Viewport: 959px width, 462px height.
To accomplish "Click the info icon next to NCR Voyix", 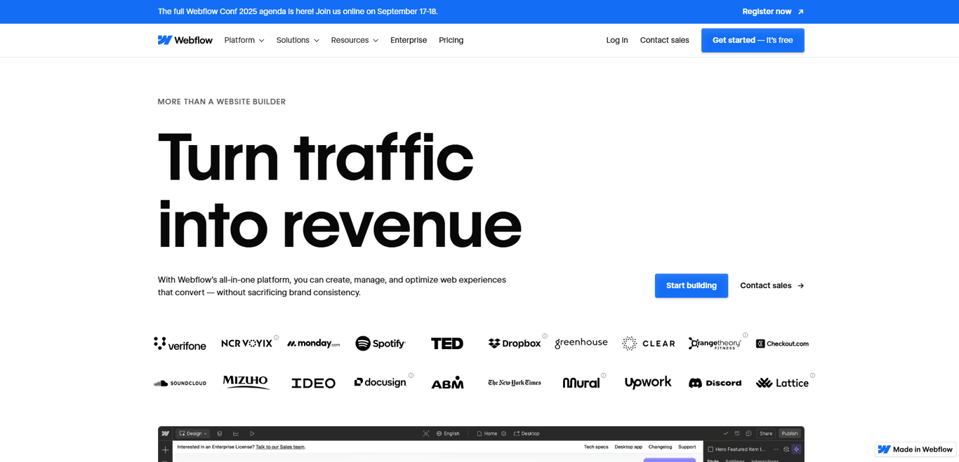I will click(276, 337).
